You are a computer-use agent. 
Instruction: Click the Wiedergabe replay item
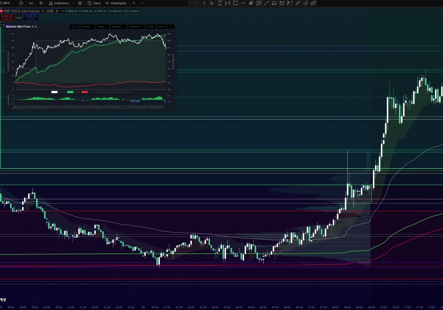(116, 3)
